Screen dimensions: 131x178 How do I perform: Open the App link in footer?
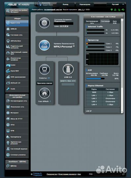click(x=79, y=174)
